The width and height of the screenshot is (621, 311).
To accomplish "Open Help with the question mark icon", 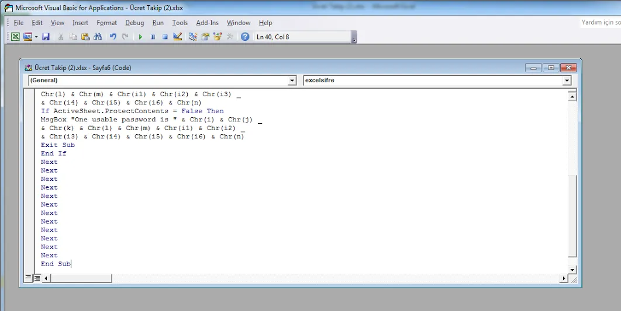I will click(x=245, y=37).
